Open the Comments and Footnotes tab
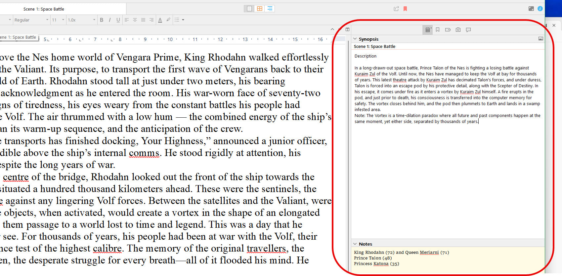The image size is (562, 276). tap(468, 30)
